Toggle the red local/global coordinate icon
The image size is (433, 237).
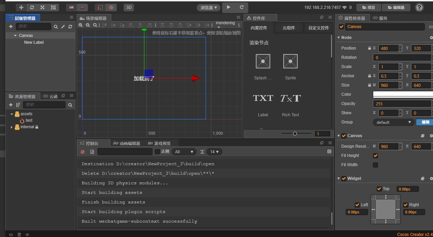[x=100, y=7]
